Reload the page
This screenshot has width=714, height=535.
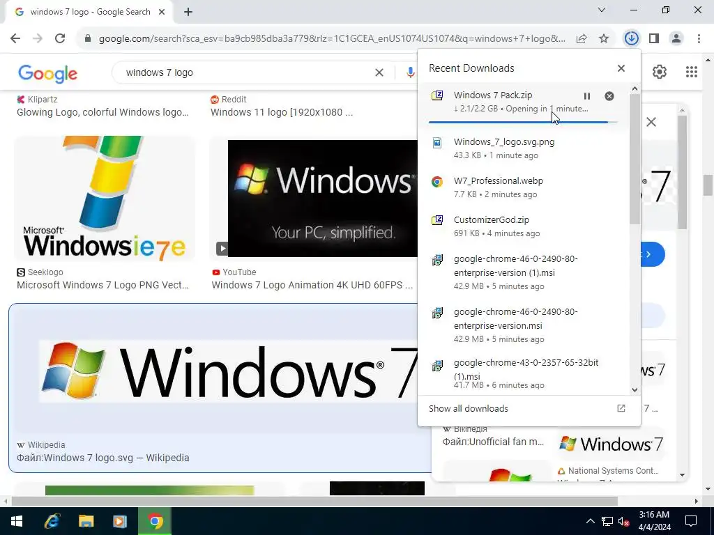click(60, 38)
